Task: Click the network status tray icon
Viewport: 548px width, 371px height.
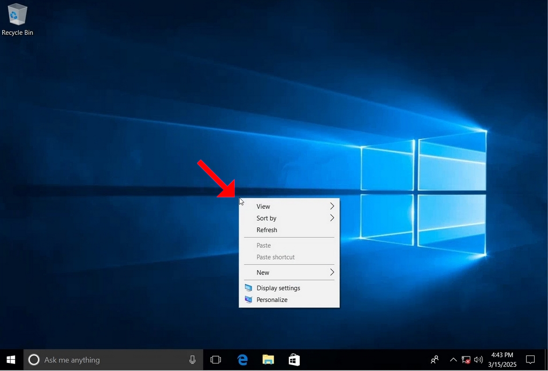Action: click(466, 360)
